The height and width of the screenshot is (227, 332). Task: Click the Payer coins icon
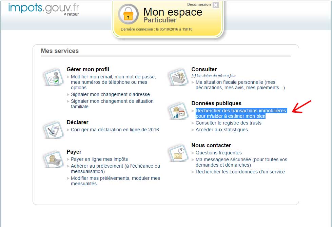[x=53, y=159]
